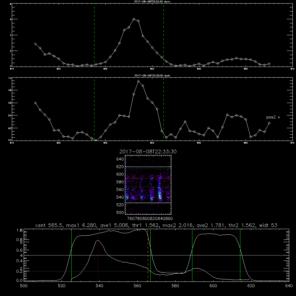296x296 pixels.
Task: Select the 'pos2 x' annotation label
Action: pyautogui.click(x=273, y=117)
